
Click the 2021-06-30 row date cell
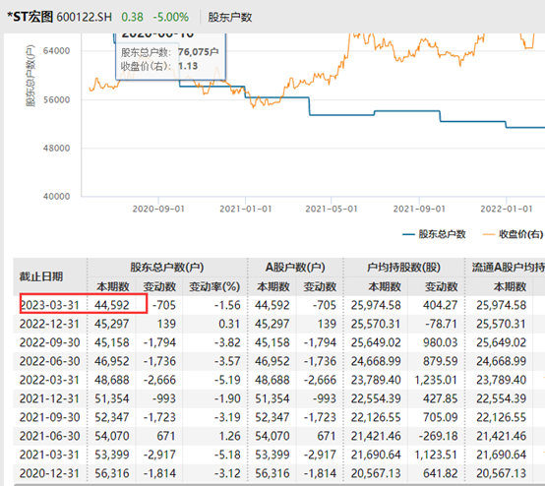tap(50, 436)
